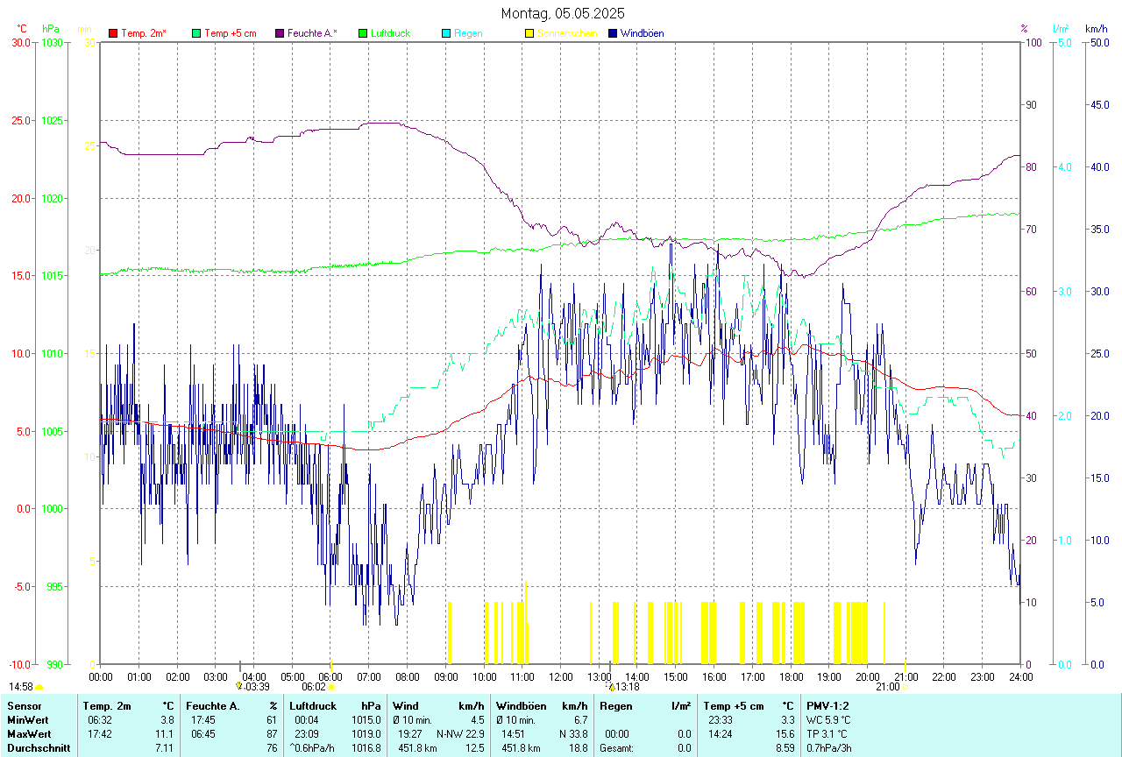Viewport: 1122px width, 757px height.
Task: Click the 'Temp. 2m' table column header
Action: click(107, 705)
